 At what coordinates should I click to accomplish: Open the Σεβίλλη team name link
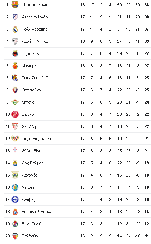click(29, 126)
